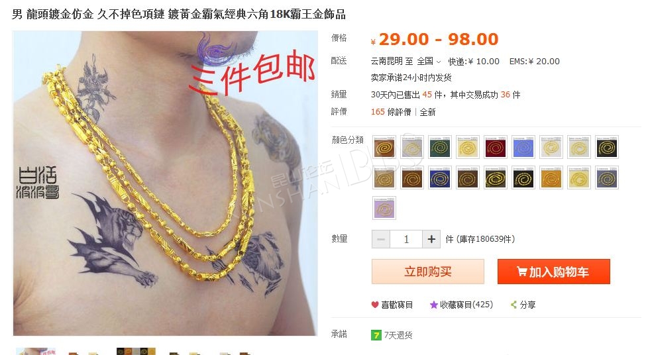Click the 加入购物车 add to cart button

click(554, 272)
